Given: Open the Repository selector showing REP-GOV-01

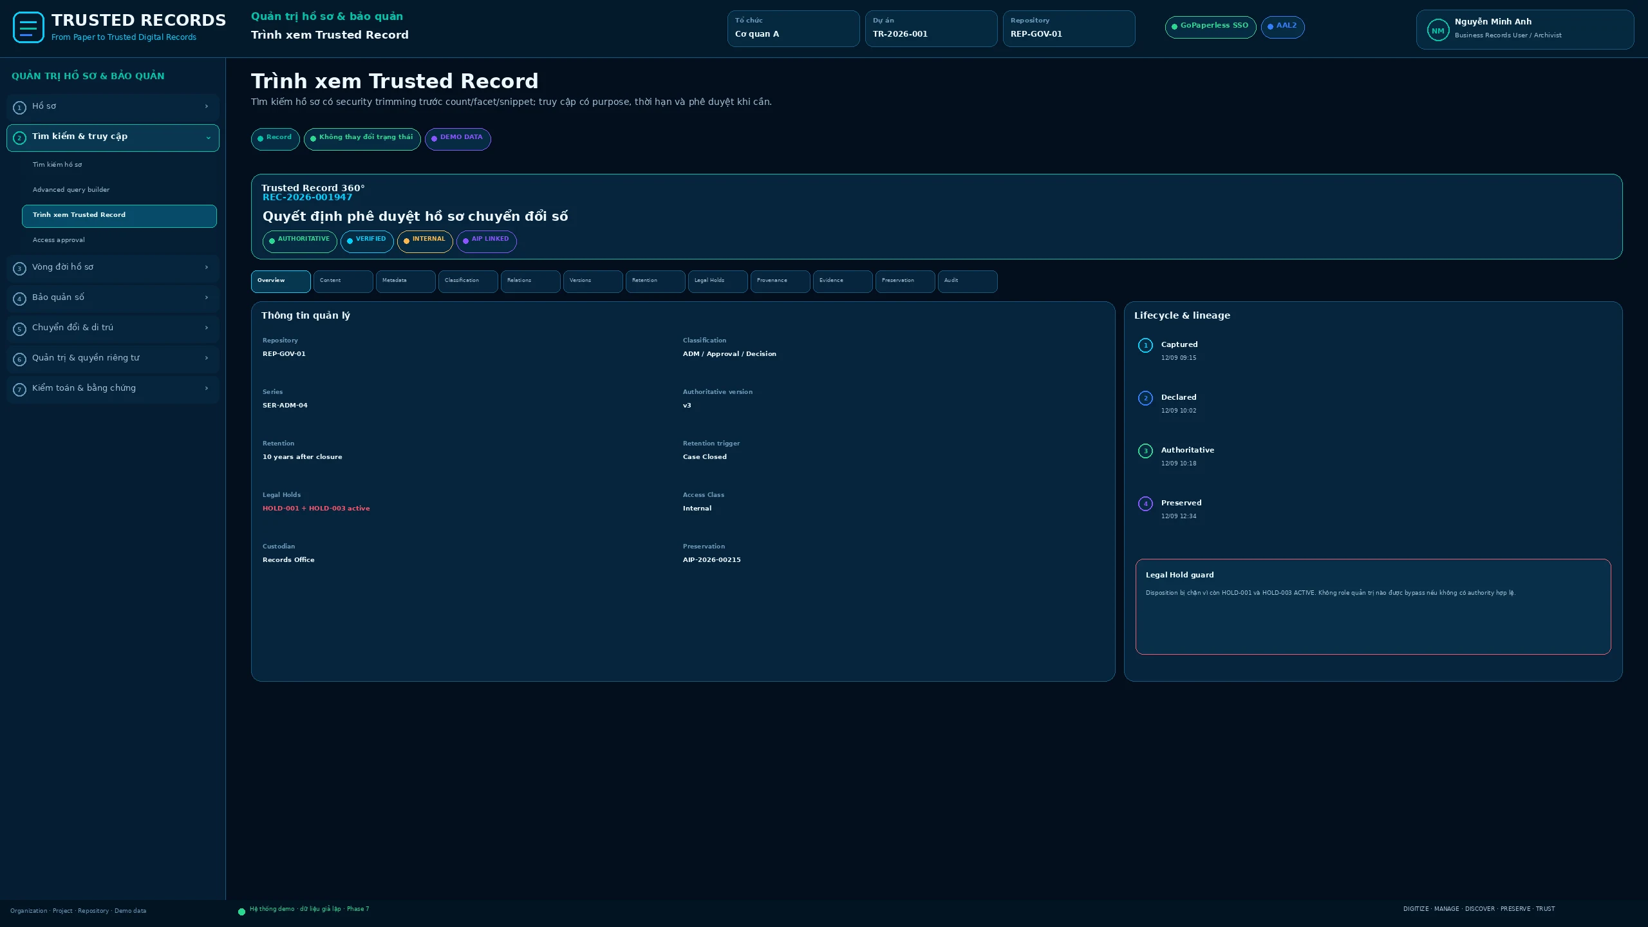Looking at the screenshot, I should pyautogui.click(x=1069, y=28).
